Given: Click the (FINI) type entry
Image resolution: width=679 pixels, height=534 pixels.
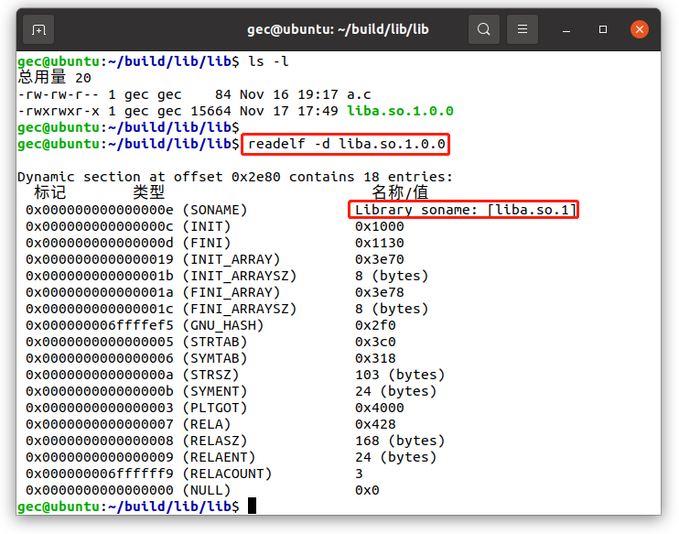Looking at the screenshot, I should click(x=207, y=243).
